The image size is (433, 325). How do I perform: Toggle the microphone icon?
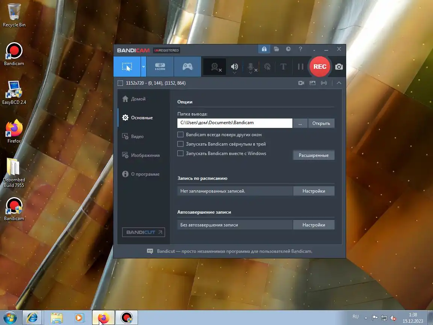click(x=250, y=67)
